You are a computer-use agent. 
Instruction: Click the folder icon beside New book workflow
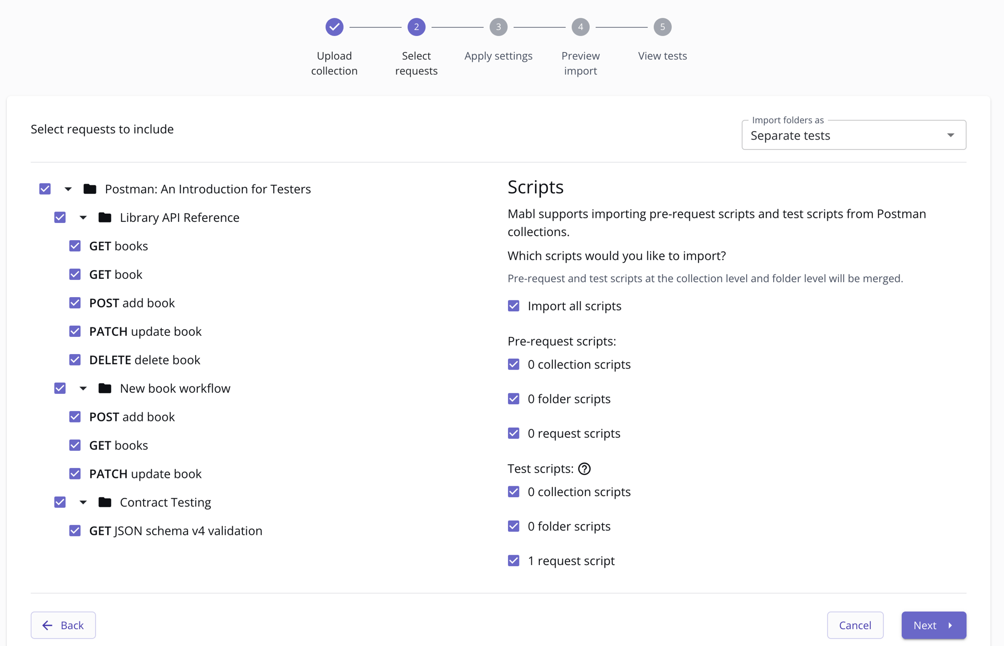[x=104, y=388]
